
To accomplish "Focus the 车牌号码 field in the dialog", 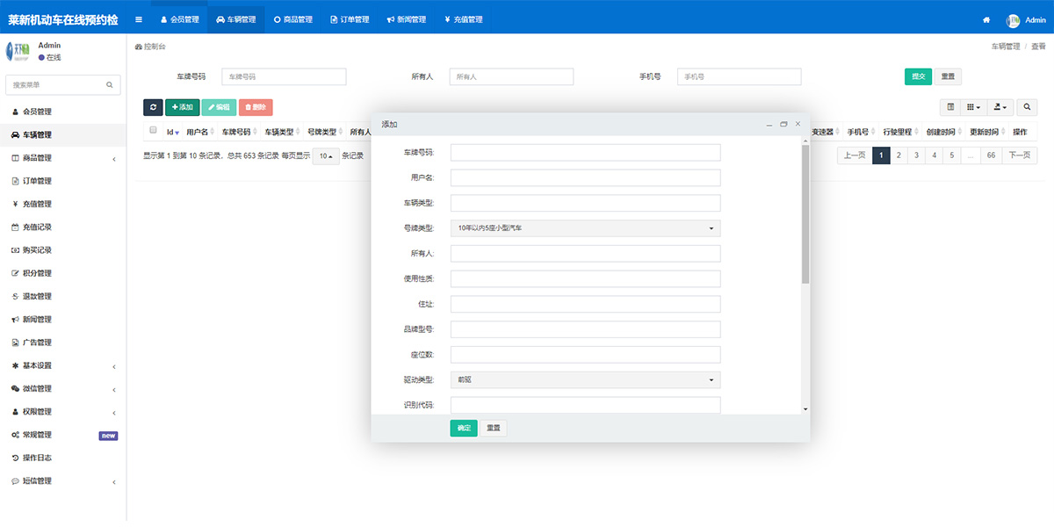I will pos(586,152).
